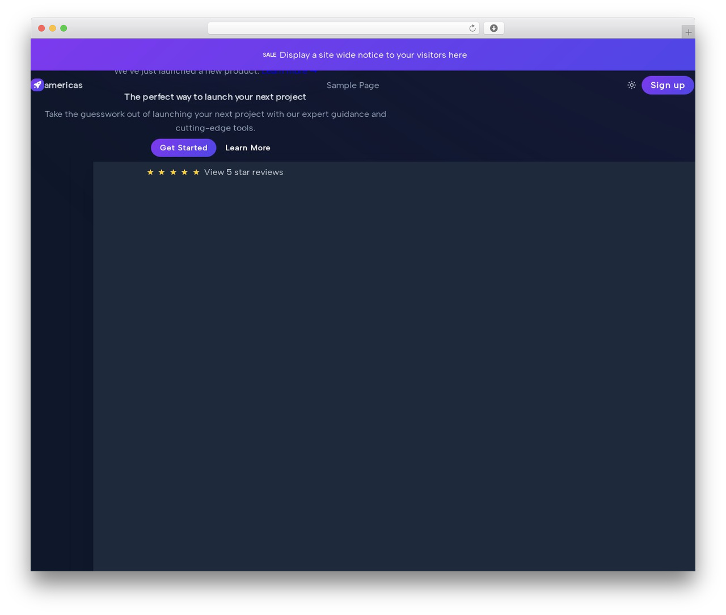This screenshot has height=615, width=726.
Task: Click the headline 'The perfect way to launch your next project'
Action: [x=215, y=97]
